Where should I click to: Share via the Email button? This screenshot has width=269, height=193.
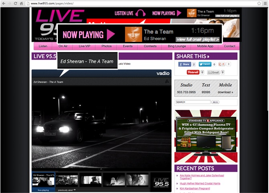(214, 72)
